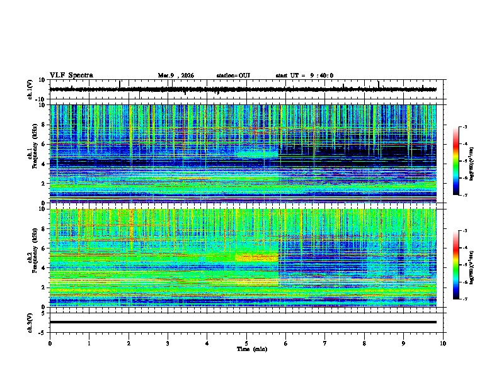Click the ch.1 spectrogram color scale bar
The width and height of the screenshot is (499, 385).
[456, 161]
